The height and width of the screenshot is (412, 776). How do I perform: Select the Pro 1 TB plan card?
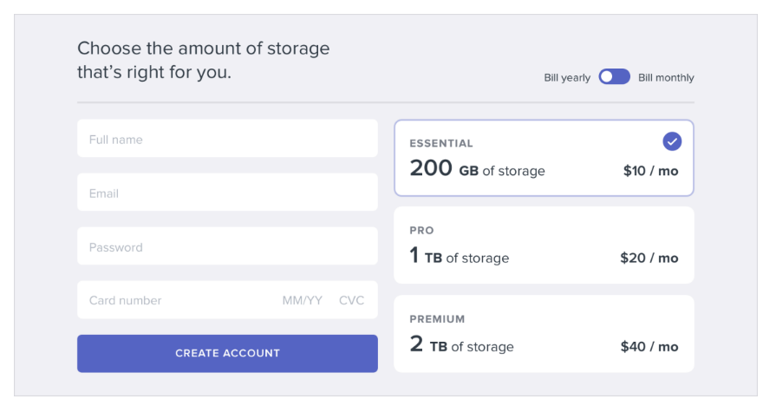click(x=544, y=245)
